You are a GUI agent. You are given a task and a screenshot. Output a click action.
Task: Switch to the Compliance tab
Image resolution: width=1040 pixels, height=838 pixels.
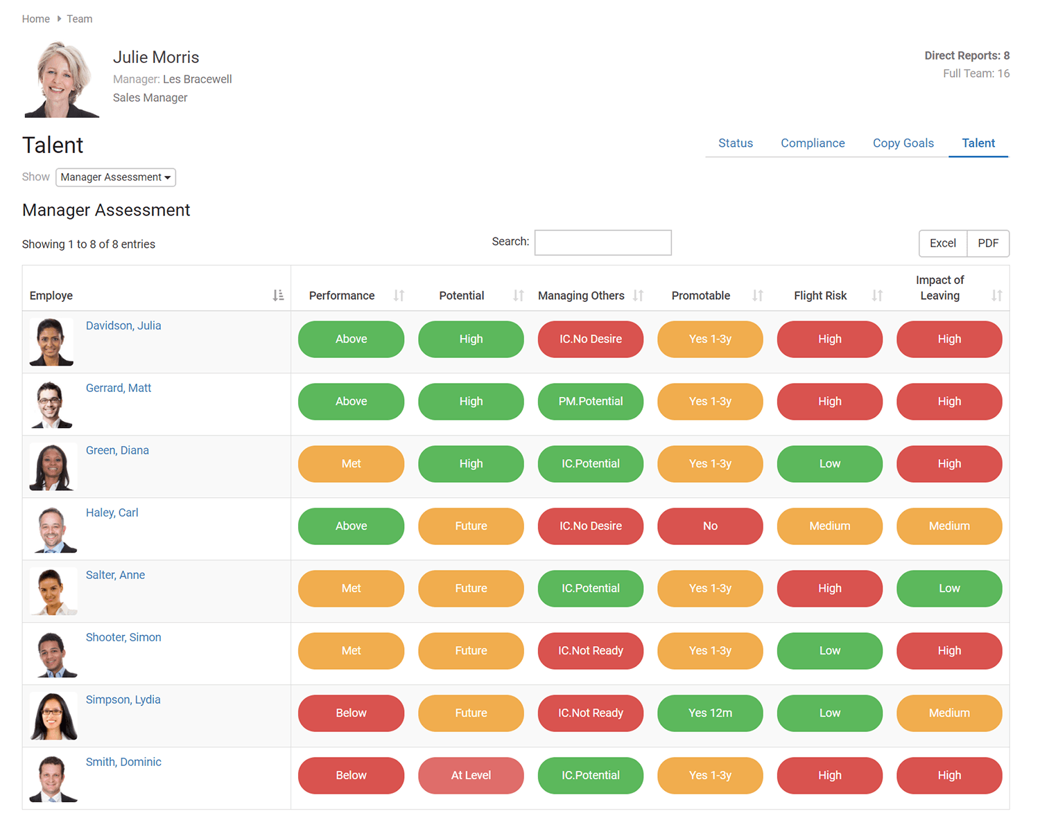click(813, 143)
